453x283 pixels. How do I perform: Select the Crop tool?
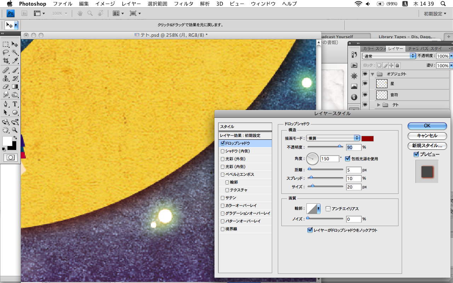(6, 60)
